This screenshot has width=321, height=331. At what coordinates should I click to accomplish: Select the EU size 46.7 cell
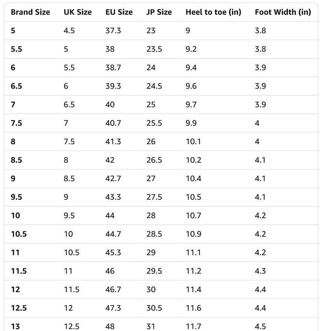tap(113, 289)
